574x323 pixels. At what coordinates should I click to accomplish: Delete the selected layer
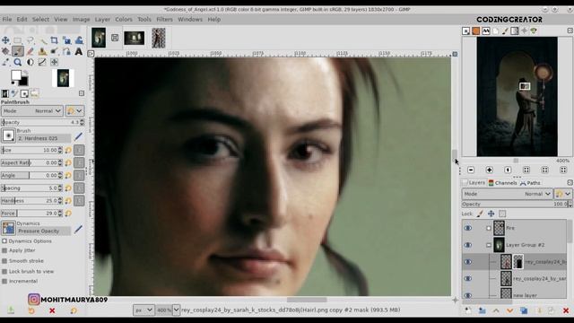click(566, 310)
